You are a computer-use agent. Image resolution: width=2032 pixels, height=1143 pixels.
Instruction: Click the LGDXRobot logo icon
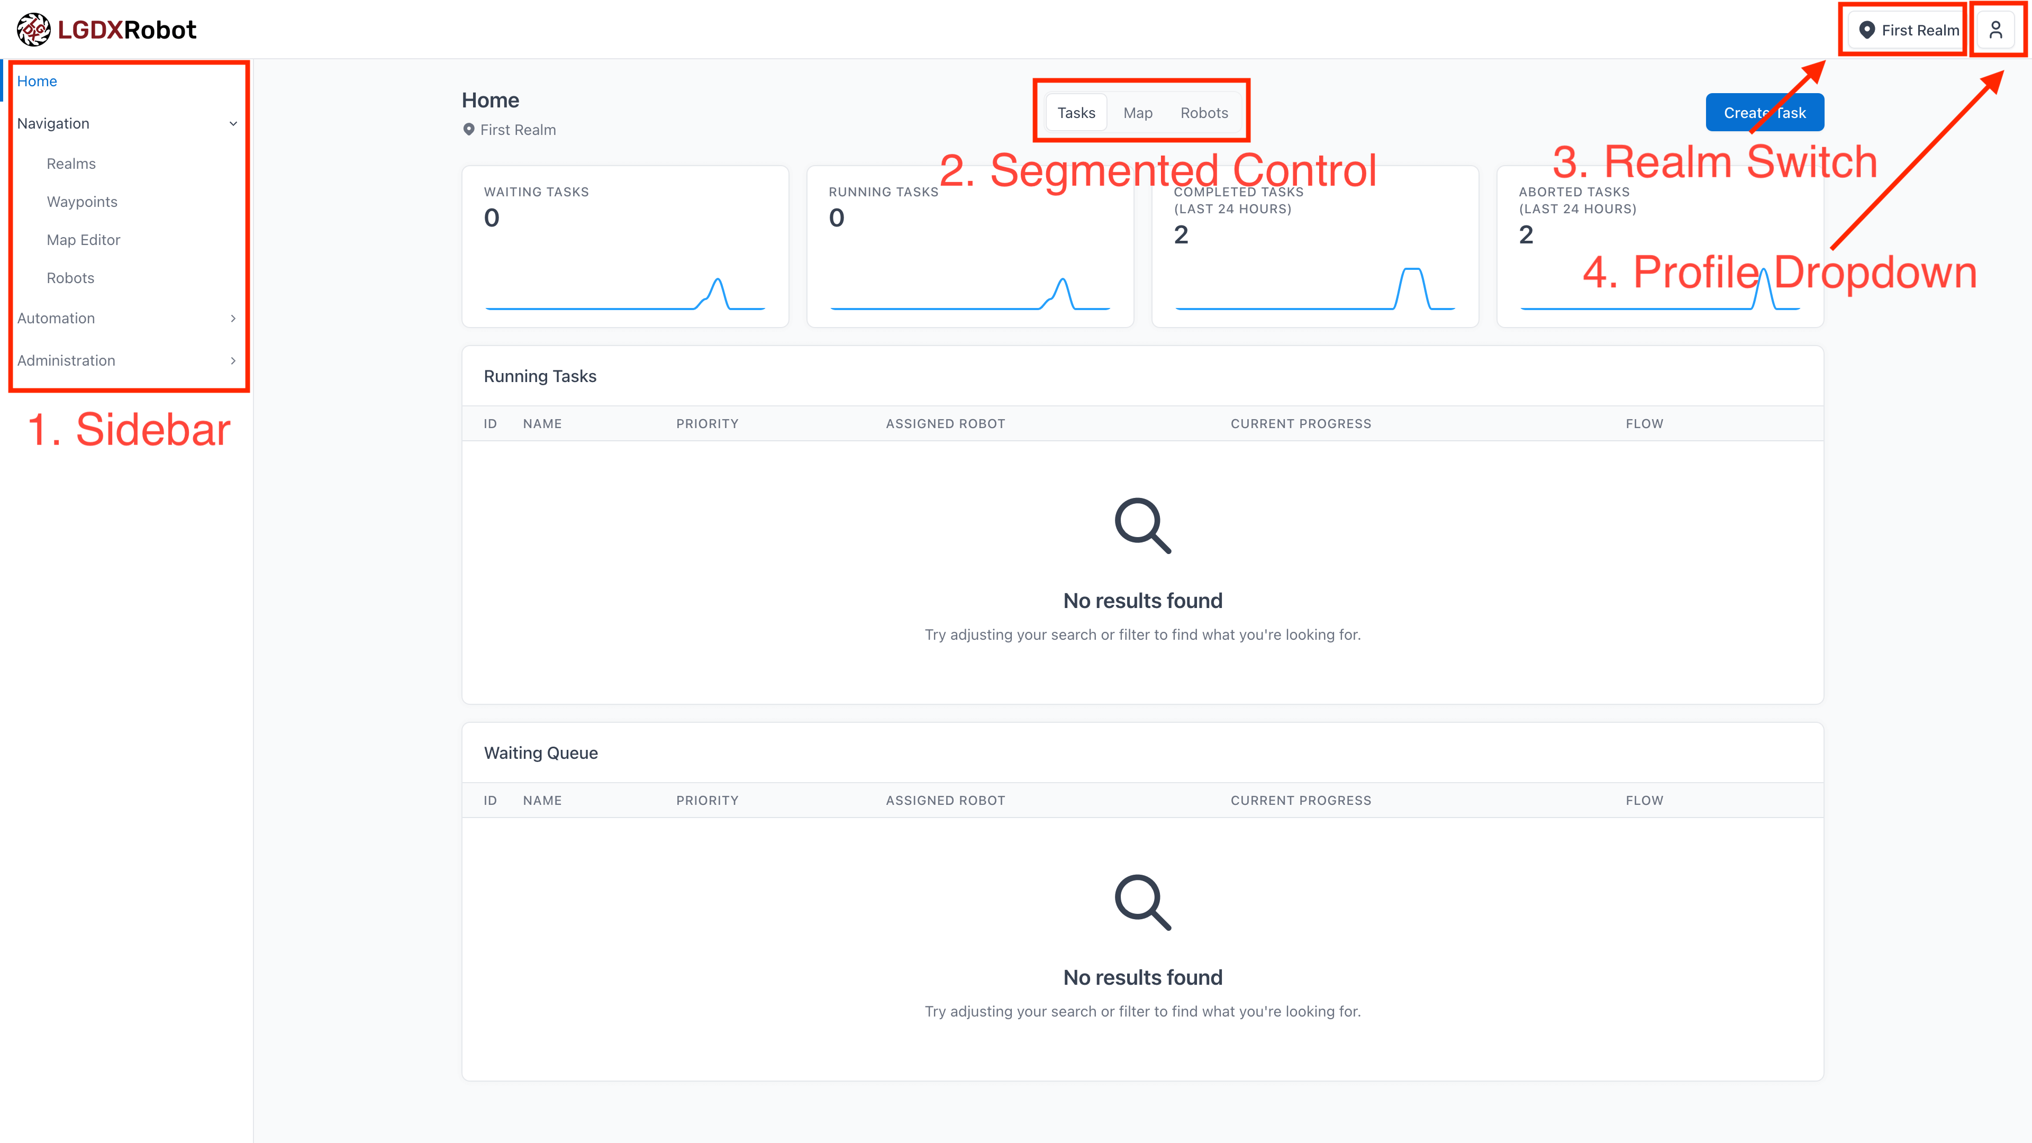33,30
